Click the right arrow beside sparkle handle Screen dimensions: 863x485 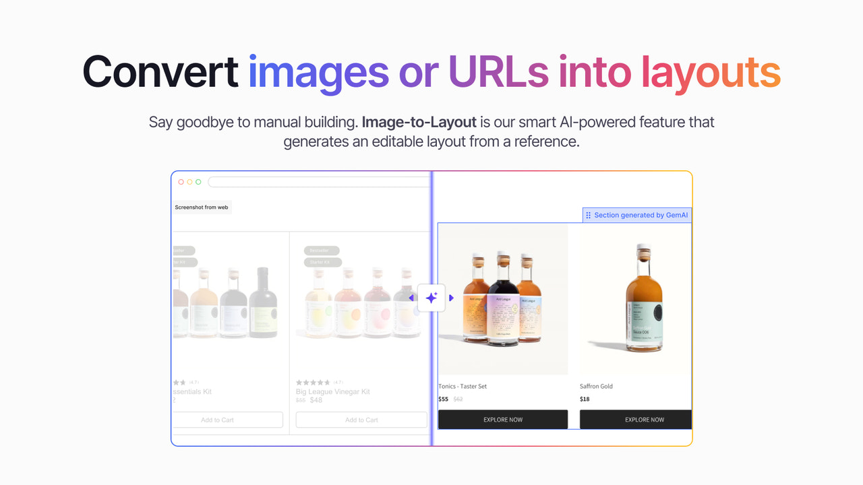point(452,298)
